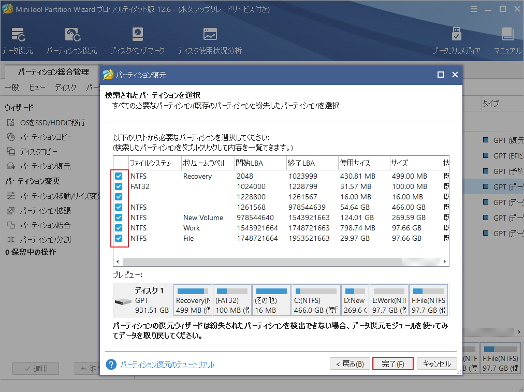Click the キャンセル button
This screenshot has width=524, height=392.
point(436,364)
